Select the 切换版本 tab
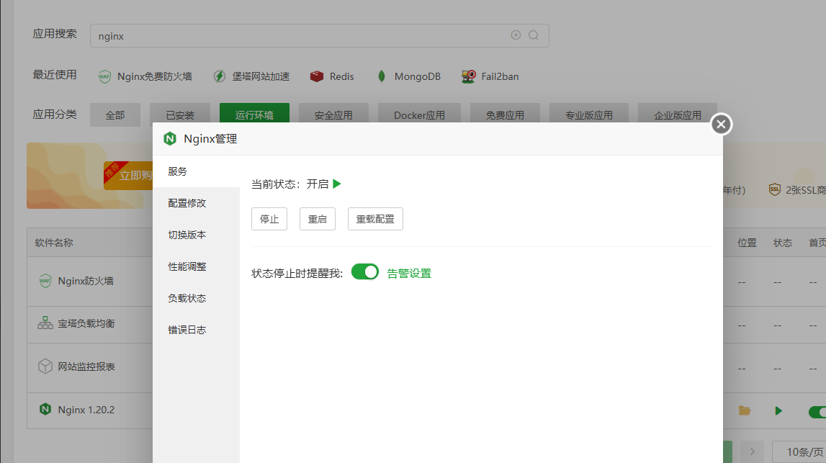This screenshot has width=826, height=463. [196, 235]
